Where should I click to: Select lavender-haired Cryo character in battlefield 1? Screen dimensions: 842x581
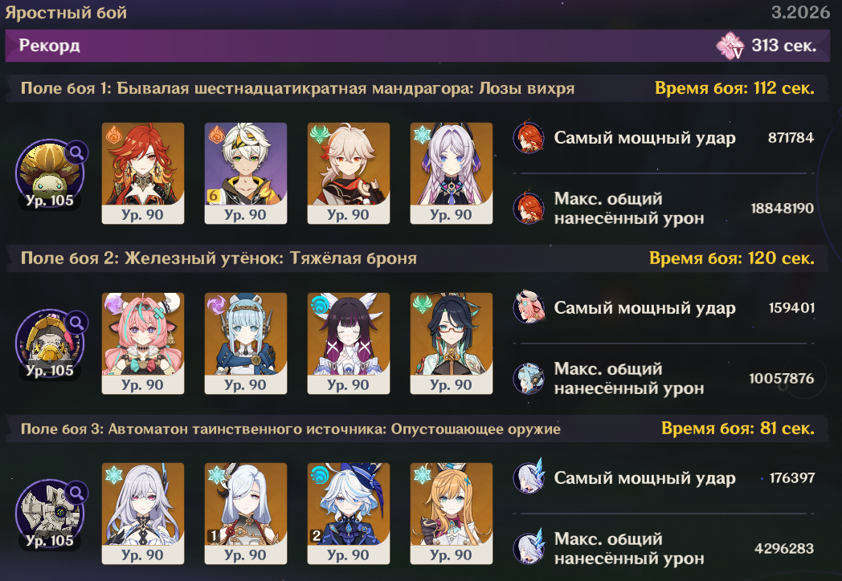pyautogui.click(x=451, y=173)
